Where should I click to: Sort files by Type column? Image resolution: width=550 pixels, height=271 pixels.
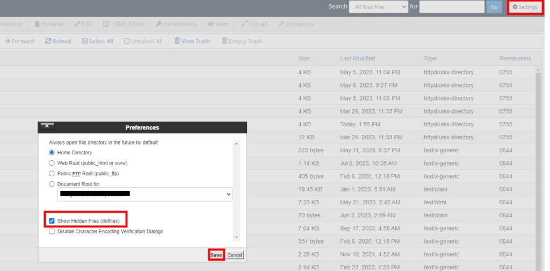tap(430, 58)
